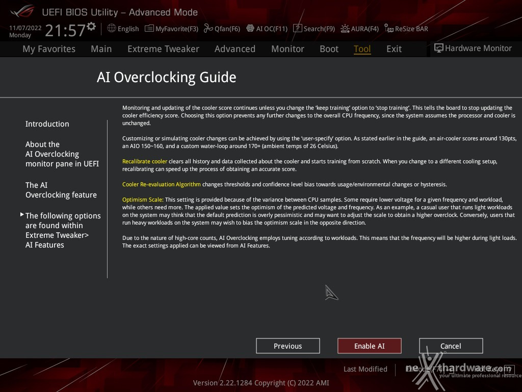
Task: Switch to the My Favorites tab
Action: [49, 49]
